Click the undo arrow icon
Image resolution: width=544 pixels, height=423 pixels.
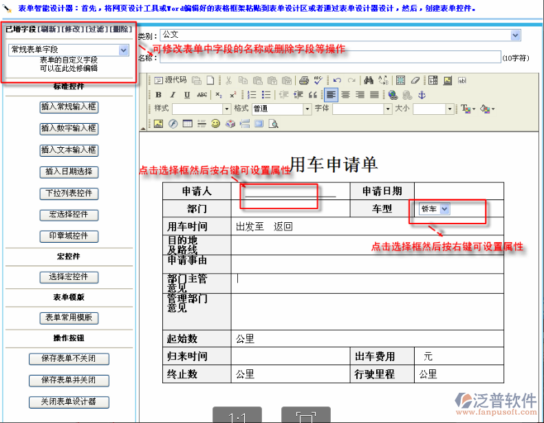point(338,80)
